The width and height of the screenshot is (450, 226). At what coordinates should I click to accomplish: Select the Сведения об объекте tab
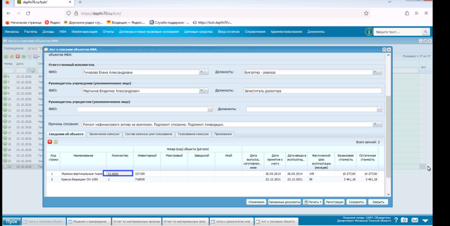(x=66, y=134)
